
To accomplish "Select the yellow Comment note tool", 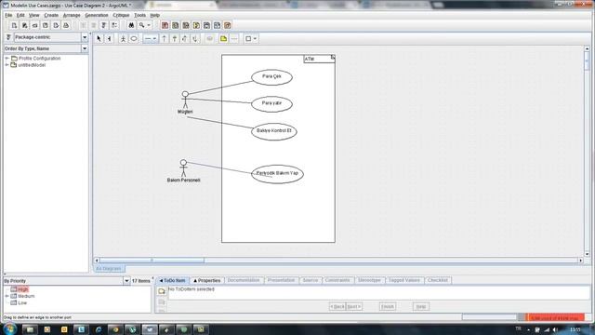I will click(x=223, y=39).
